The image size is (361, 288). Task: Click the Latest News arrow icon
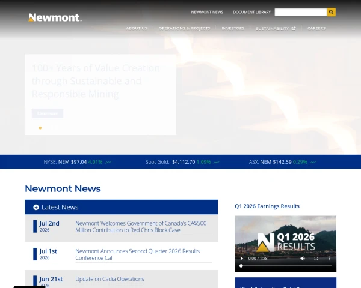coord(36,207)
